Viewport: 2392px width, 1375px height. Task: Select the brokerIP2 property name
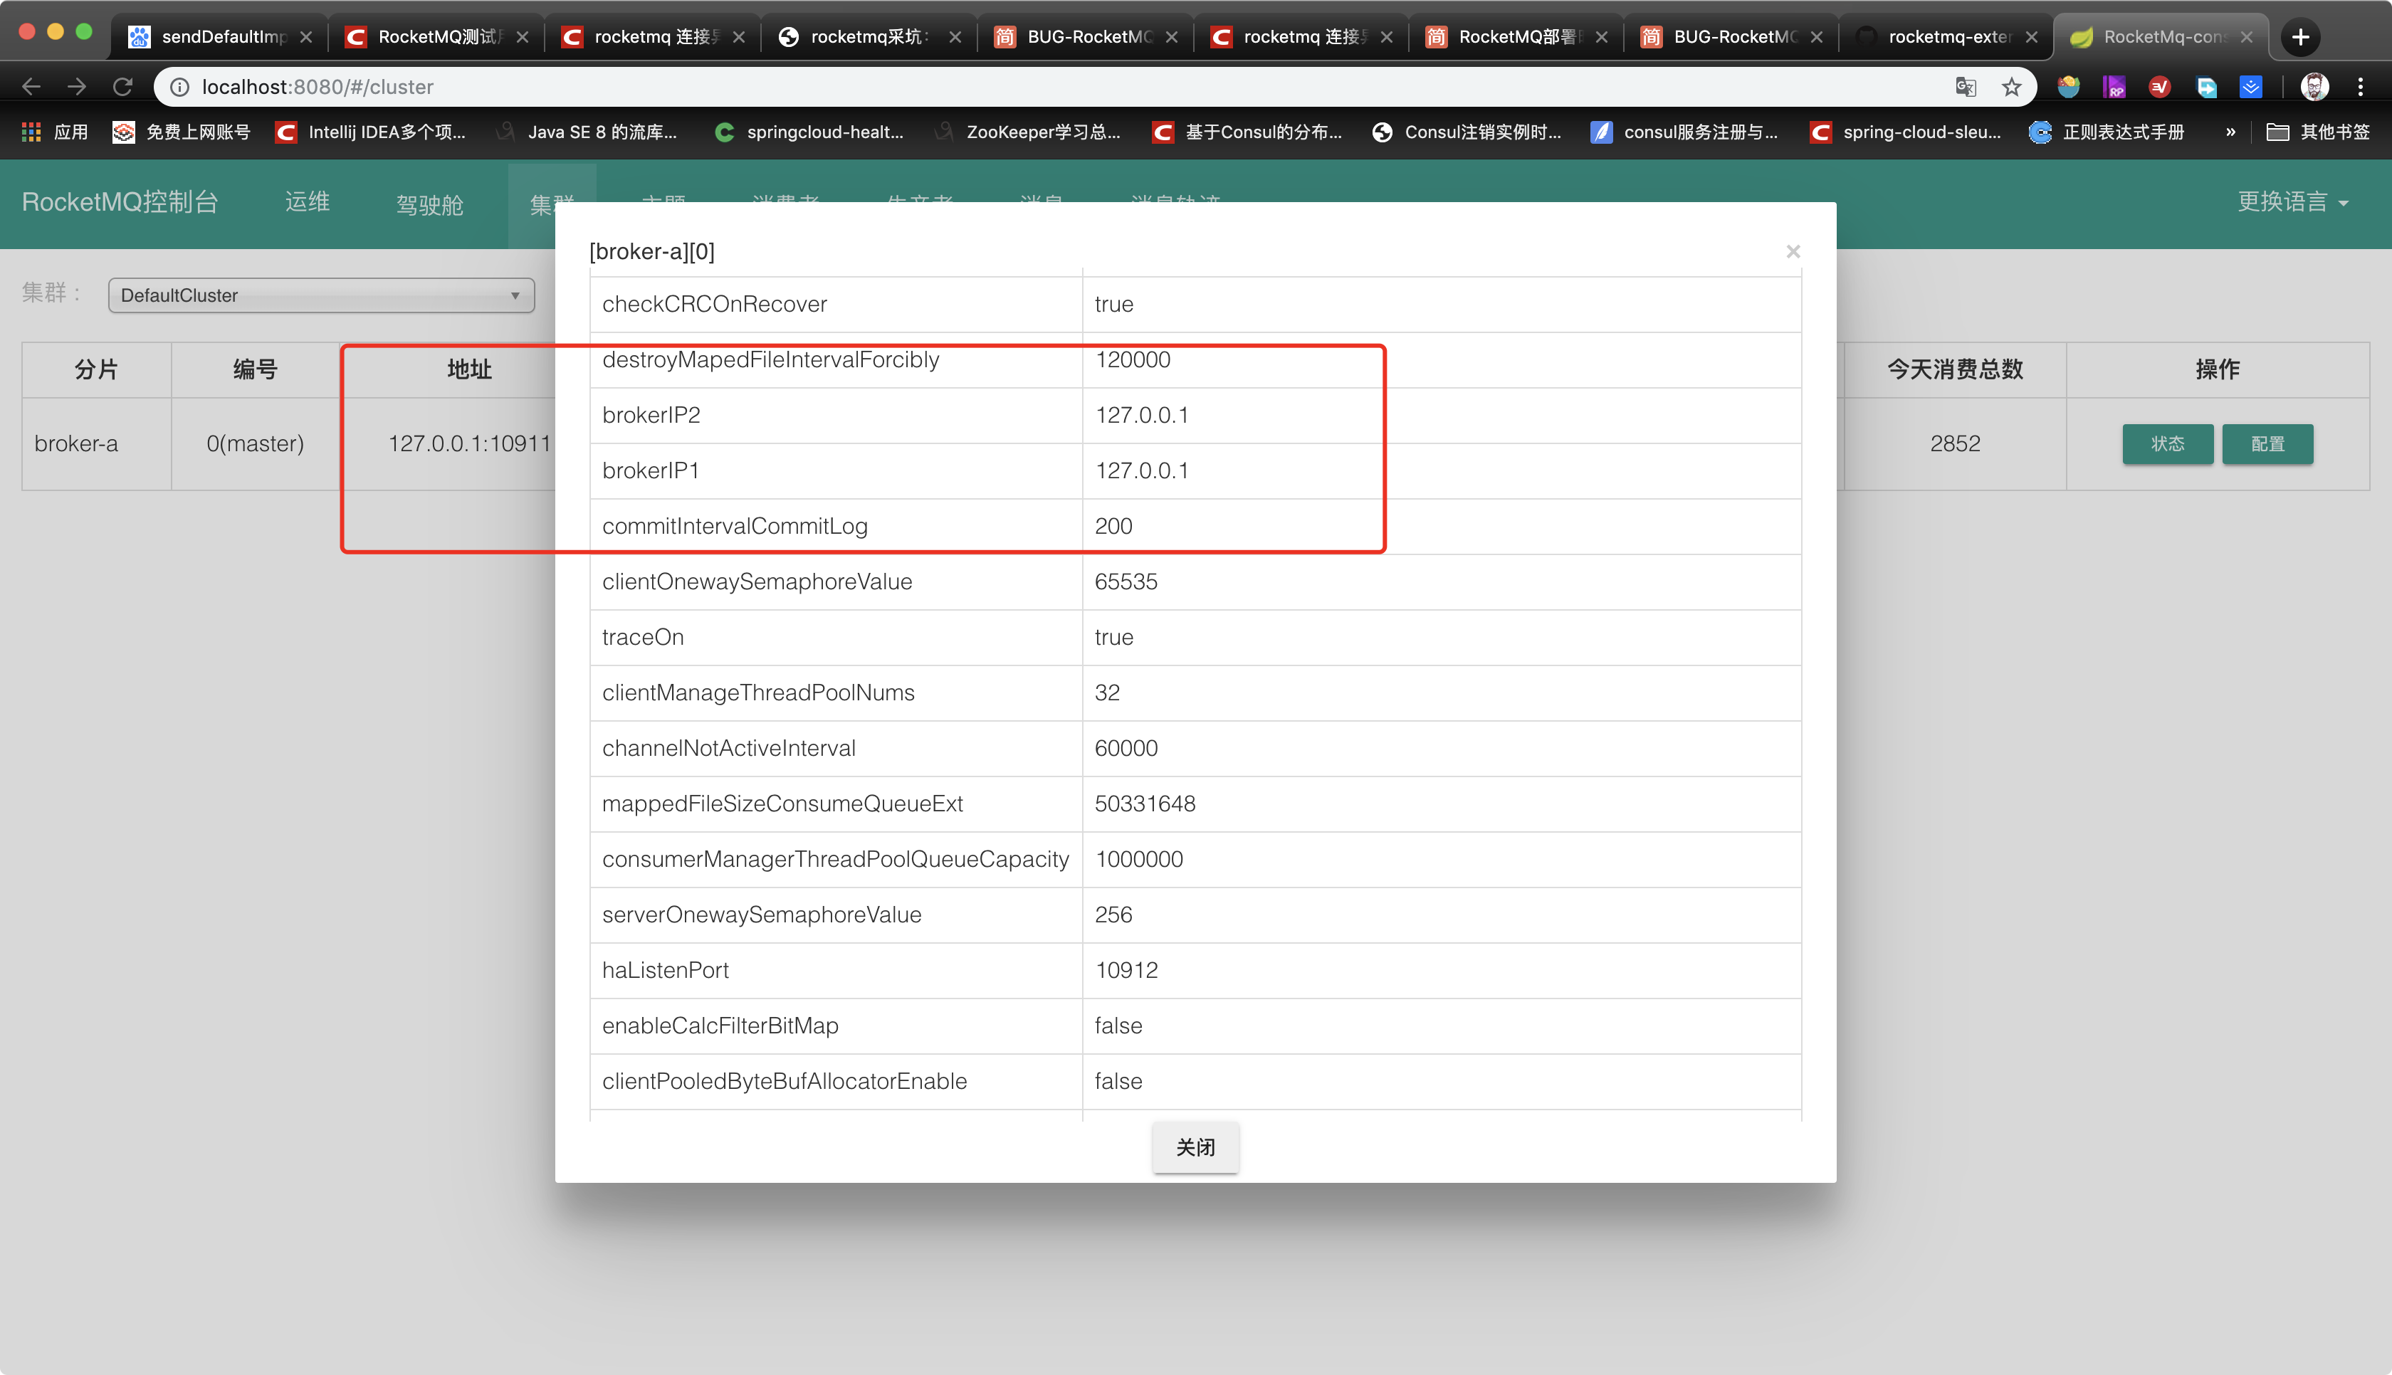651,416
